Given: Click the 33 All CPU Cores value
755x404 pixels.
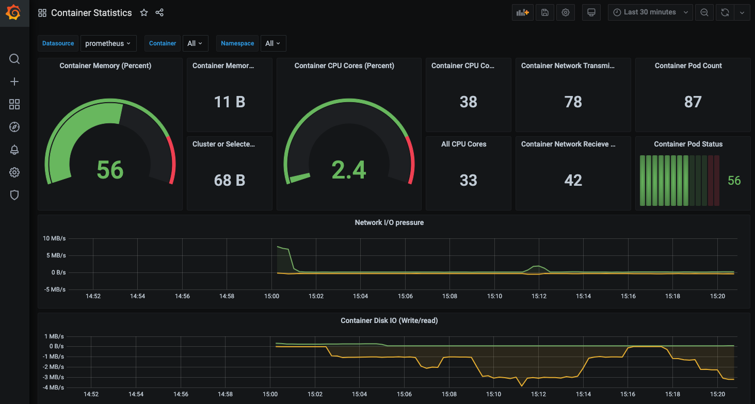Looking at the screenshot, I should pos(469,180).
